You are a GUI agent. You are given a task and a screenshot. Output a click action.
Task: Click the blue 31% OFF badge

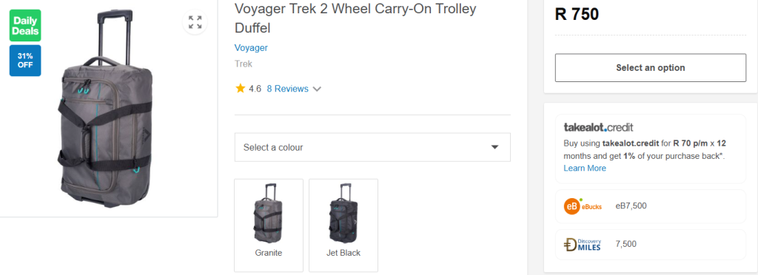tap(25, 61)
